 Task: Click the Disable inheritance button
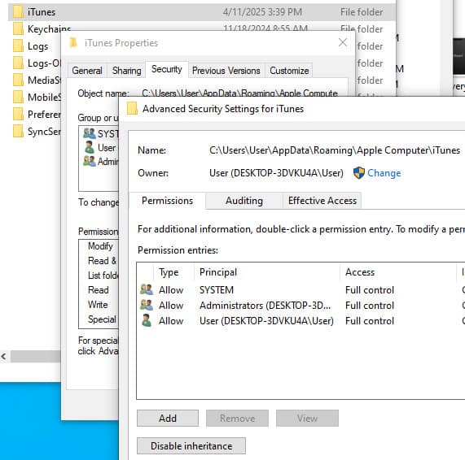point(191,446)
